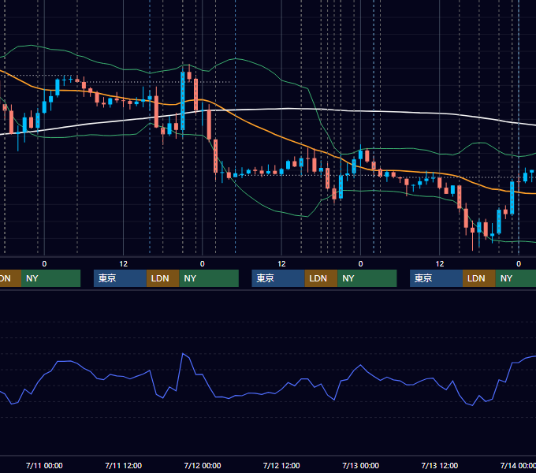
Task: Select the middle 東京 session block
Action: pos(278,278)
